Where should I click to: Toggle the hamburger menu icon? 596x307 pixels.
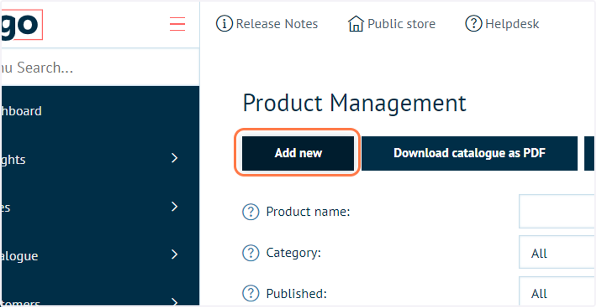click(x=177, y=24)
